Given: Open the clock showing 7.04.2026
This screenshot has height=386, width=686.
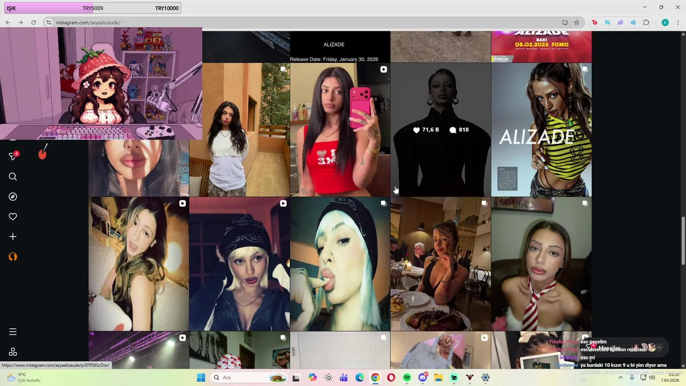Looking at the screenshot, I should 670,377.
